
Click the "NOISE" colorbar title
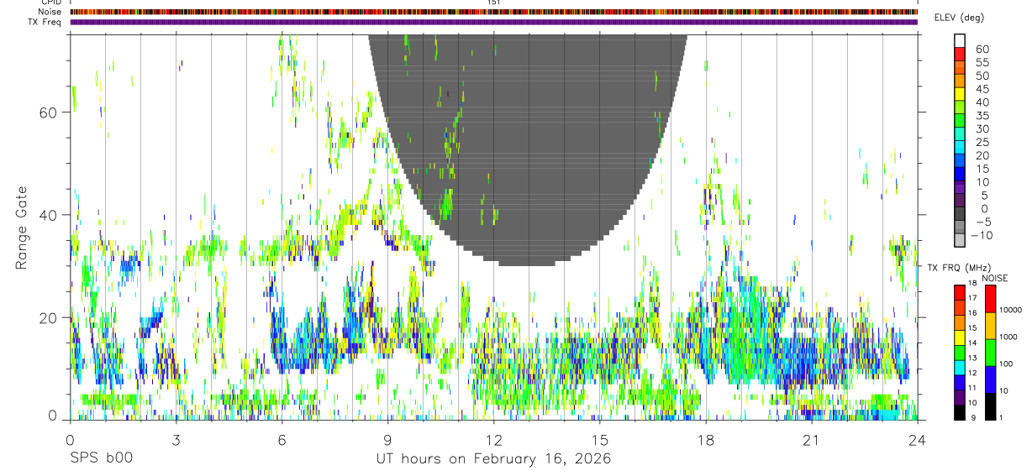[994, 278]
